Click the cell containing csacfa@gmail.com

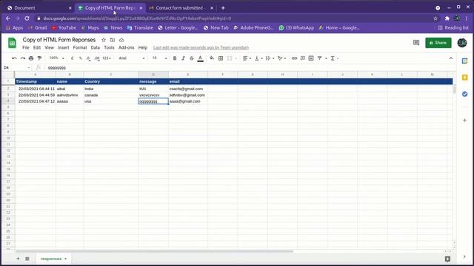click(x=187, y=89)
